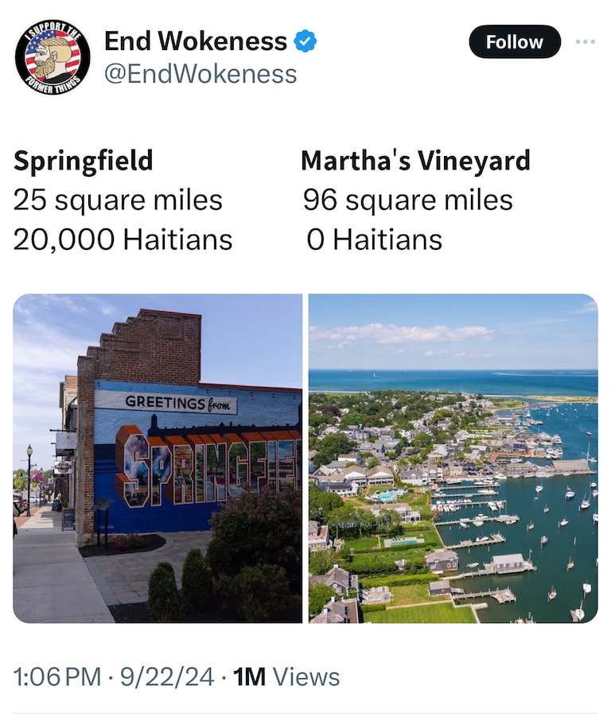Click the blue verified checkmark badge
Screen dimensions: 611x714
(305, 41)
